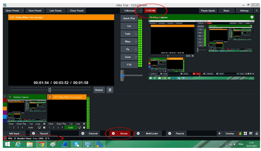Click monitor icon on Desktop Capture input
The image size is (261, 151).
[x=40, y=128]
